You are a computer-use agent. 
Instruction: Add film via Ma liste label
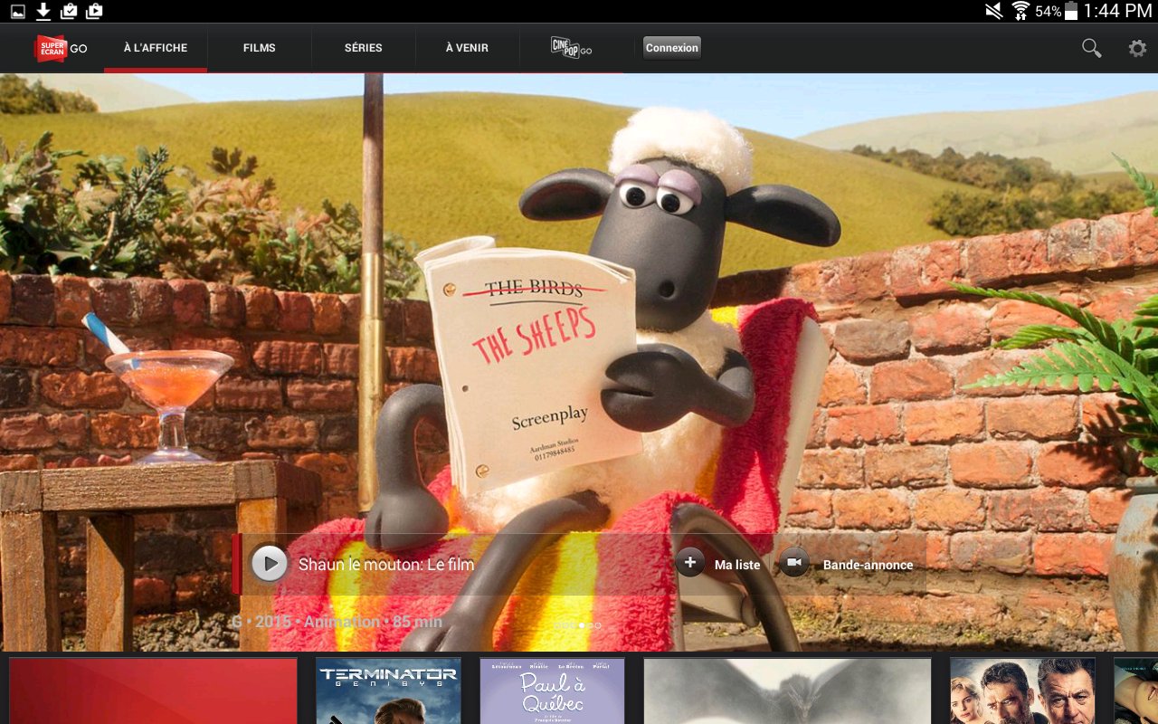click(x=737, y=565)
